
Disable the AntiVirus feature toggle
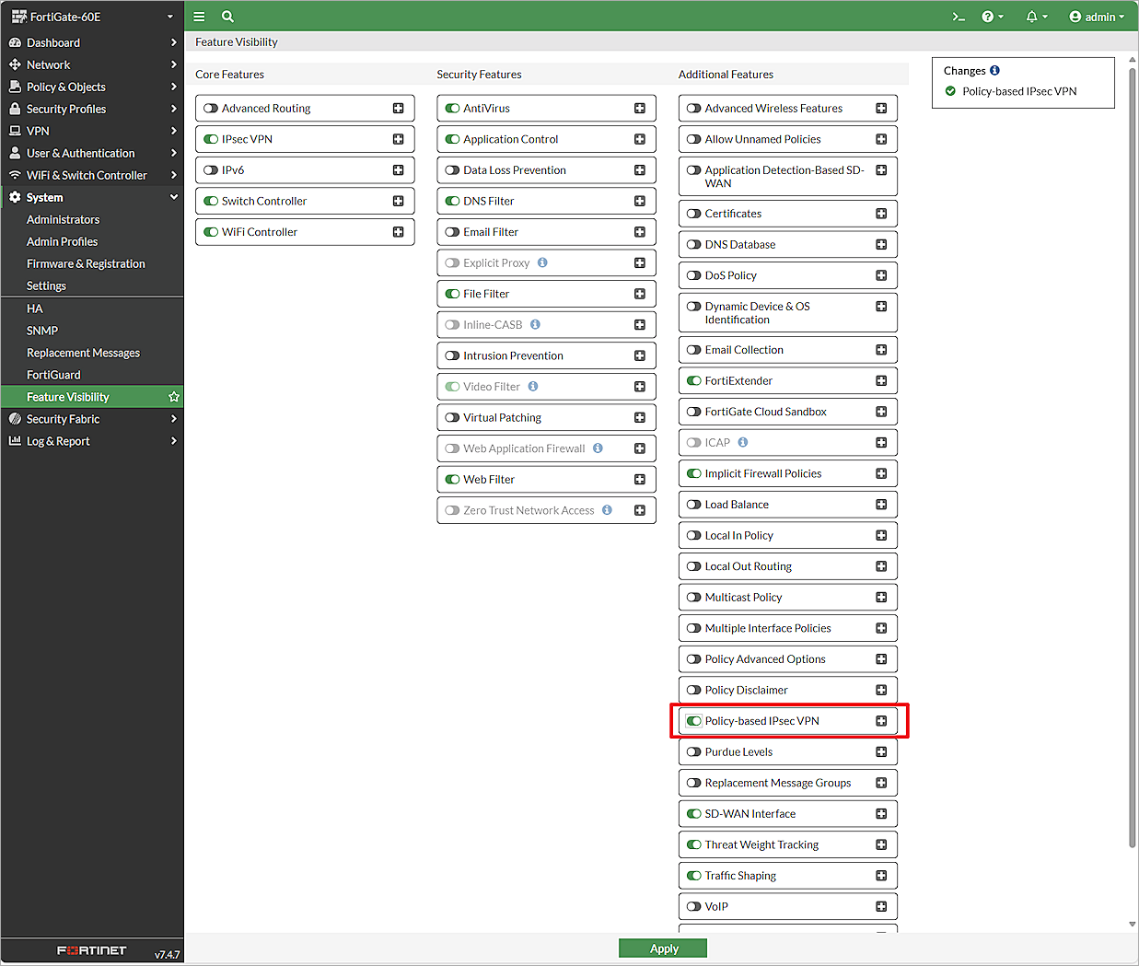(x=452, y=108)
